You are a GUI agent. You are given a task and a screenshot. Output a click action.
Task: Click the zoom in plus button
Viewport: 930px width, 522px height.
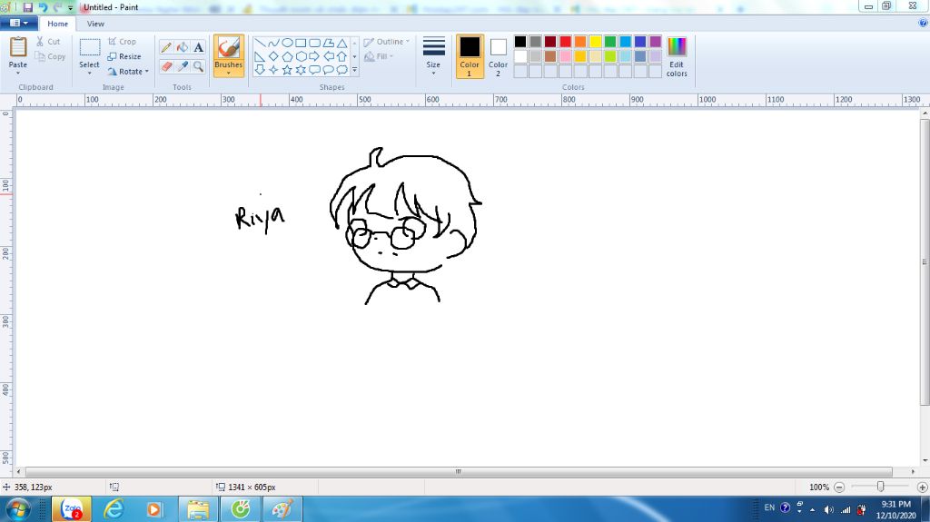923,487
